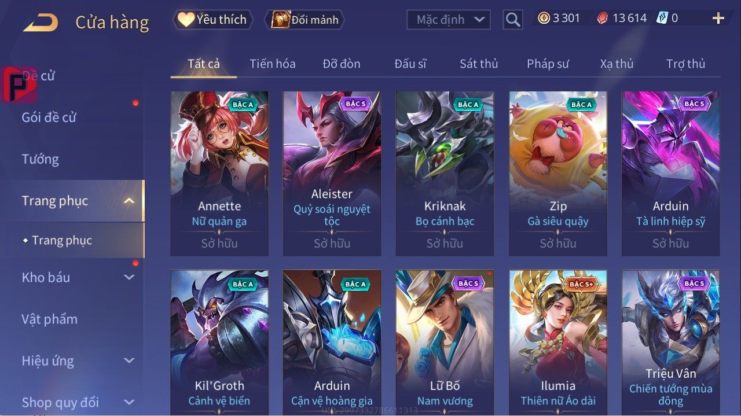This screenshot has width=741, height=416.
Task: Open Đổi mảnh chest icon button
Action: point(305,20)
